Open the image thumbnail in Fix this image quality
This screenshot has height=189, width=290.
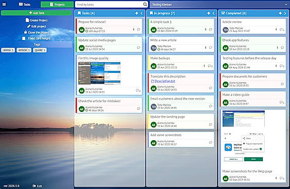100,73
